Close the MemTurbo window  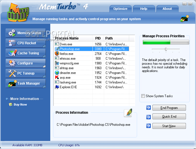190,4
